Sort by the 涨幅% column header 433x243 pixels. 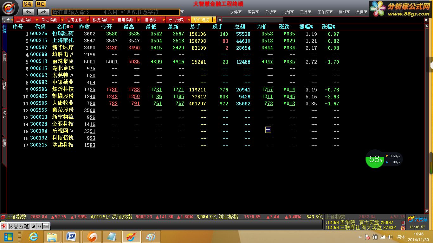click(328, 27)
